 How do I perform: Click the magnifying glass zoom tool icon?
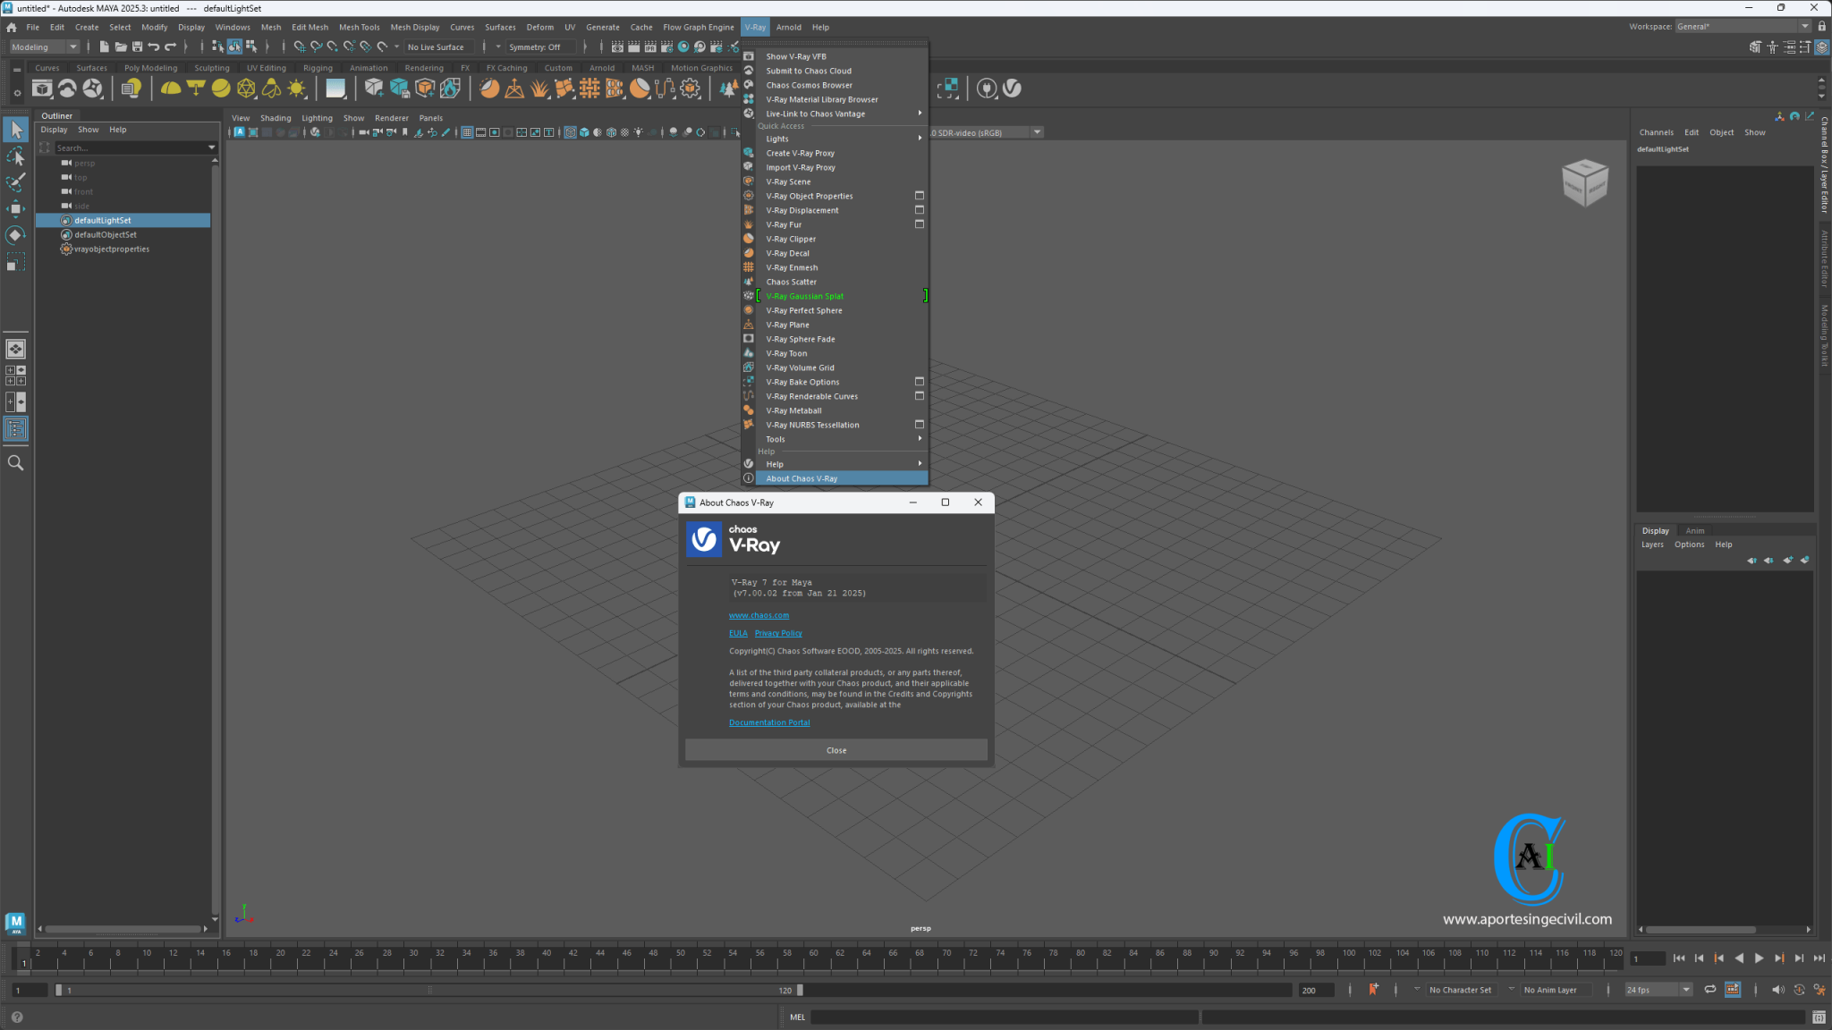point(15,462)
